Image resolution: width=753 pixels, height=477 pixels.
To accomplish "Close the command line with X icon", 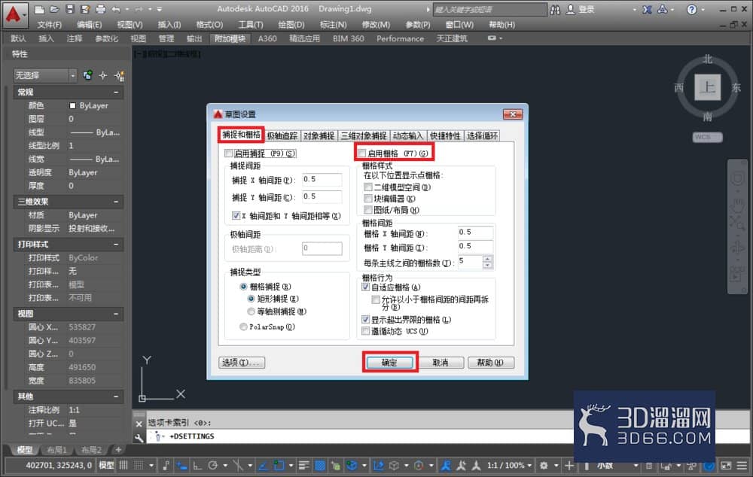I will coord(139,424).
